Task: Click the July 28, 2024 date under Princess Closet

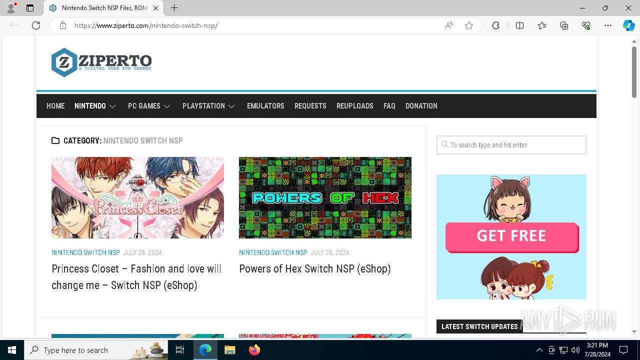Action: pyautogui.click(x=142, y=252)
